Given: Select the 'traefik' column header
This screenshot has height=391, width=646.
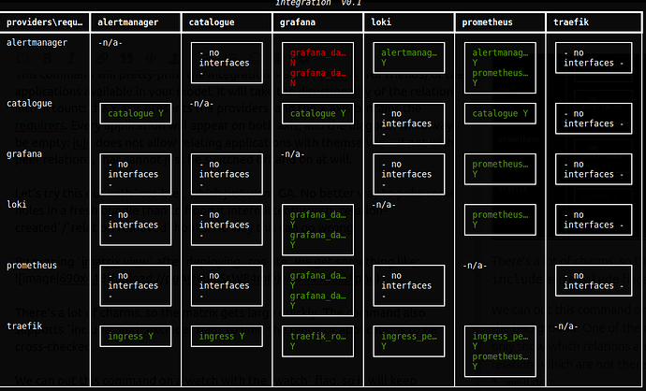Looking at the screenshot, I should pos(594,22).
